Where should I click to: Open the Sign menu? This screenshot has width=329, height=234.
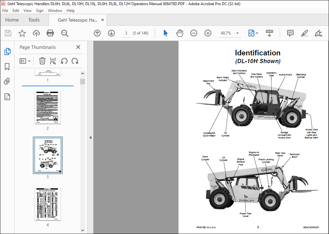(40, 11)
